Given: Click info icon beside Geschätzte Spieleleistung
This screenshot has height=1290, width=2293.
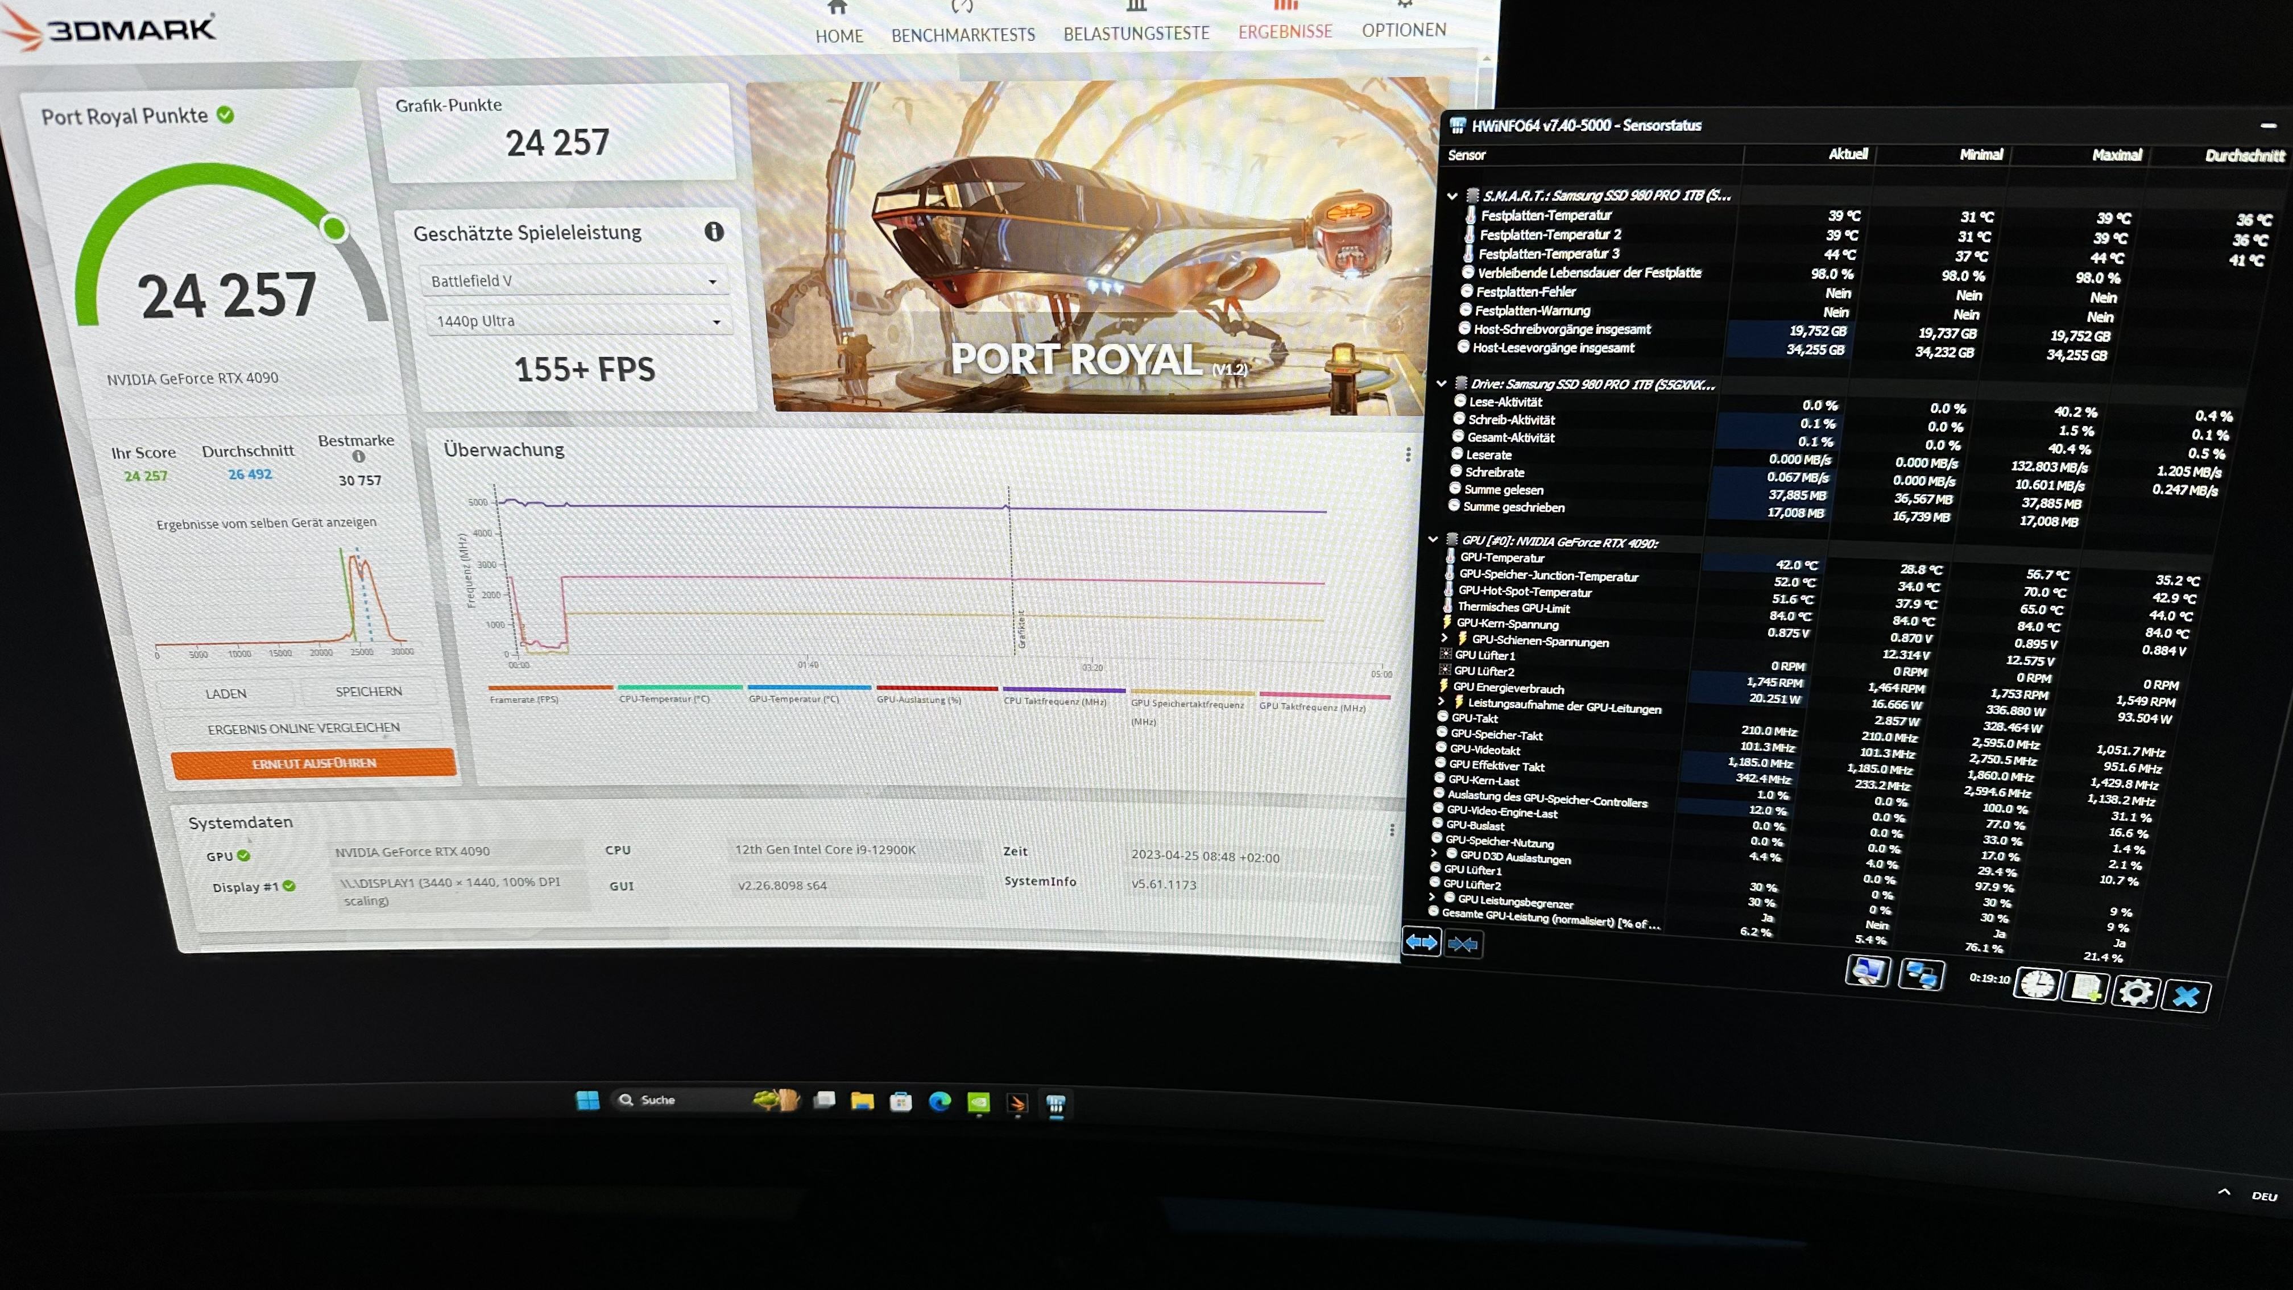Looking at the screenshot, I should (714, 231).
